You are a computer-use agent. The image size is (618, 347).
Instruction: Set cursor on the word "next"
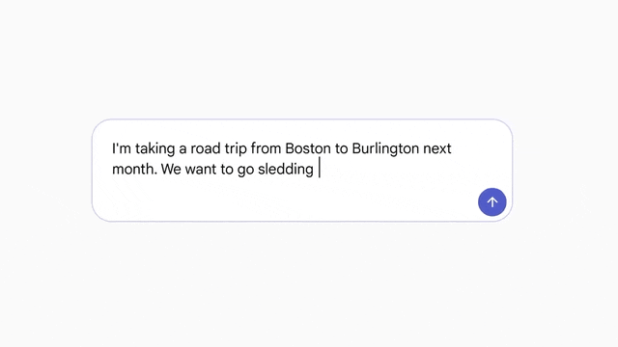437,148
